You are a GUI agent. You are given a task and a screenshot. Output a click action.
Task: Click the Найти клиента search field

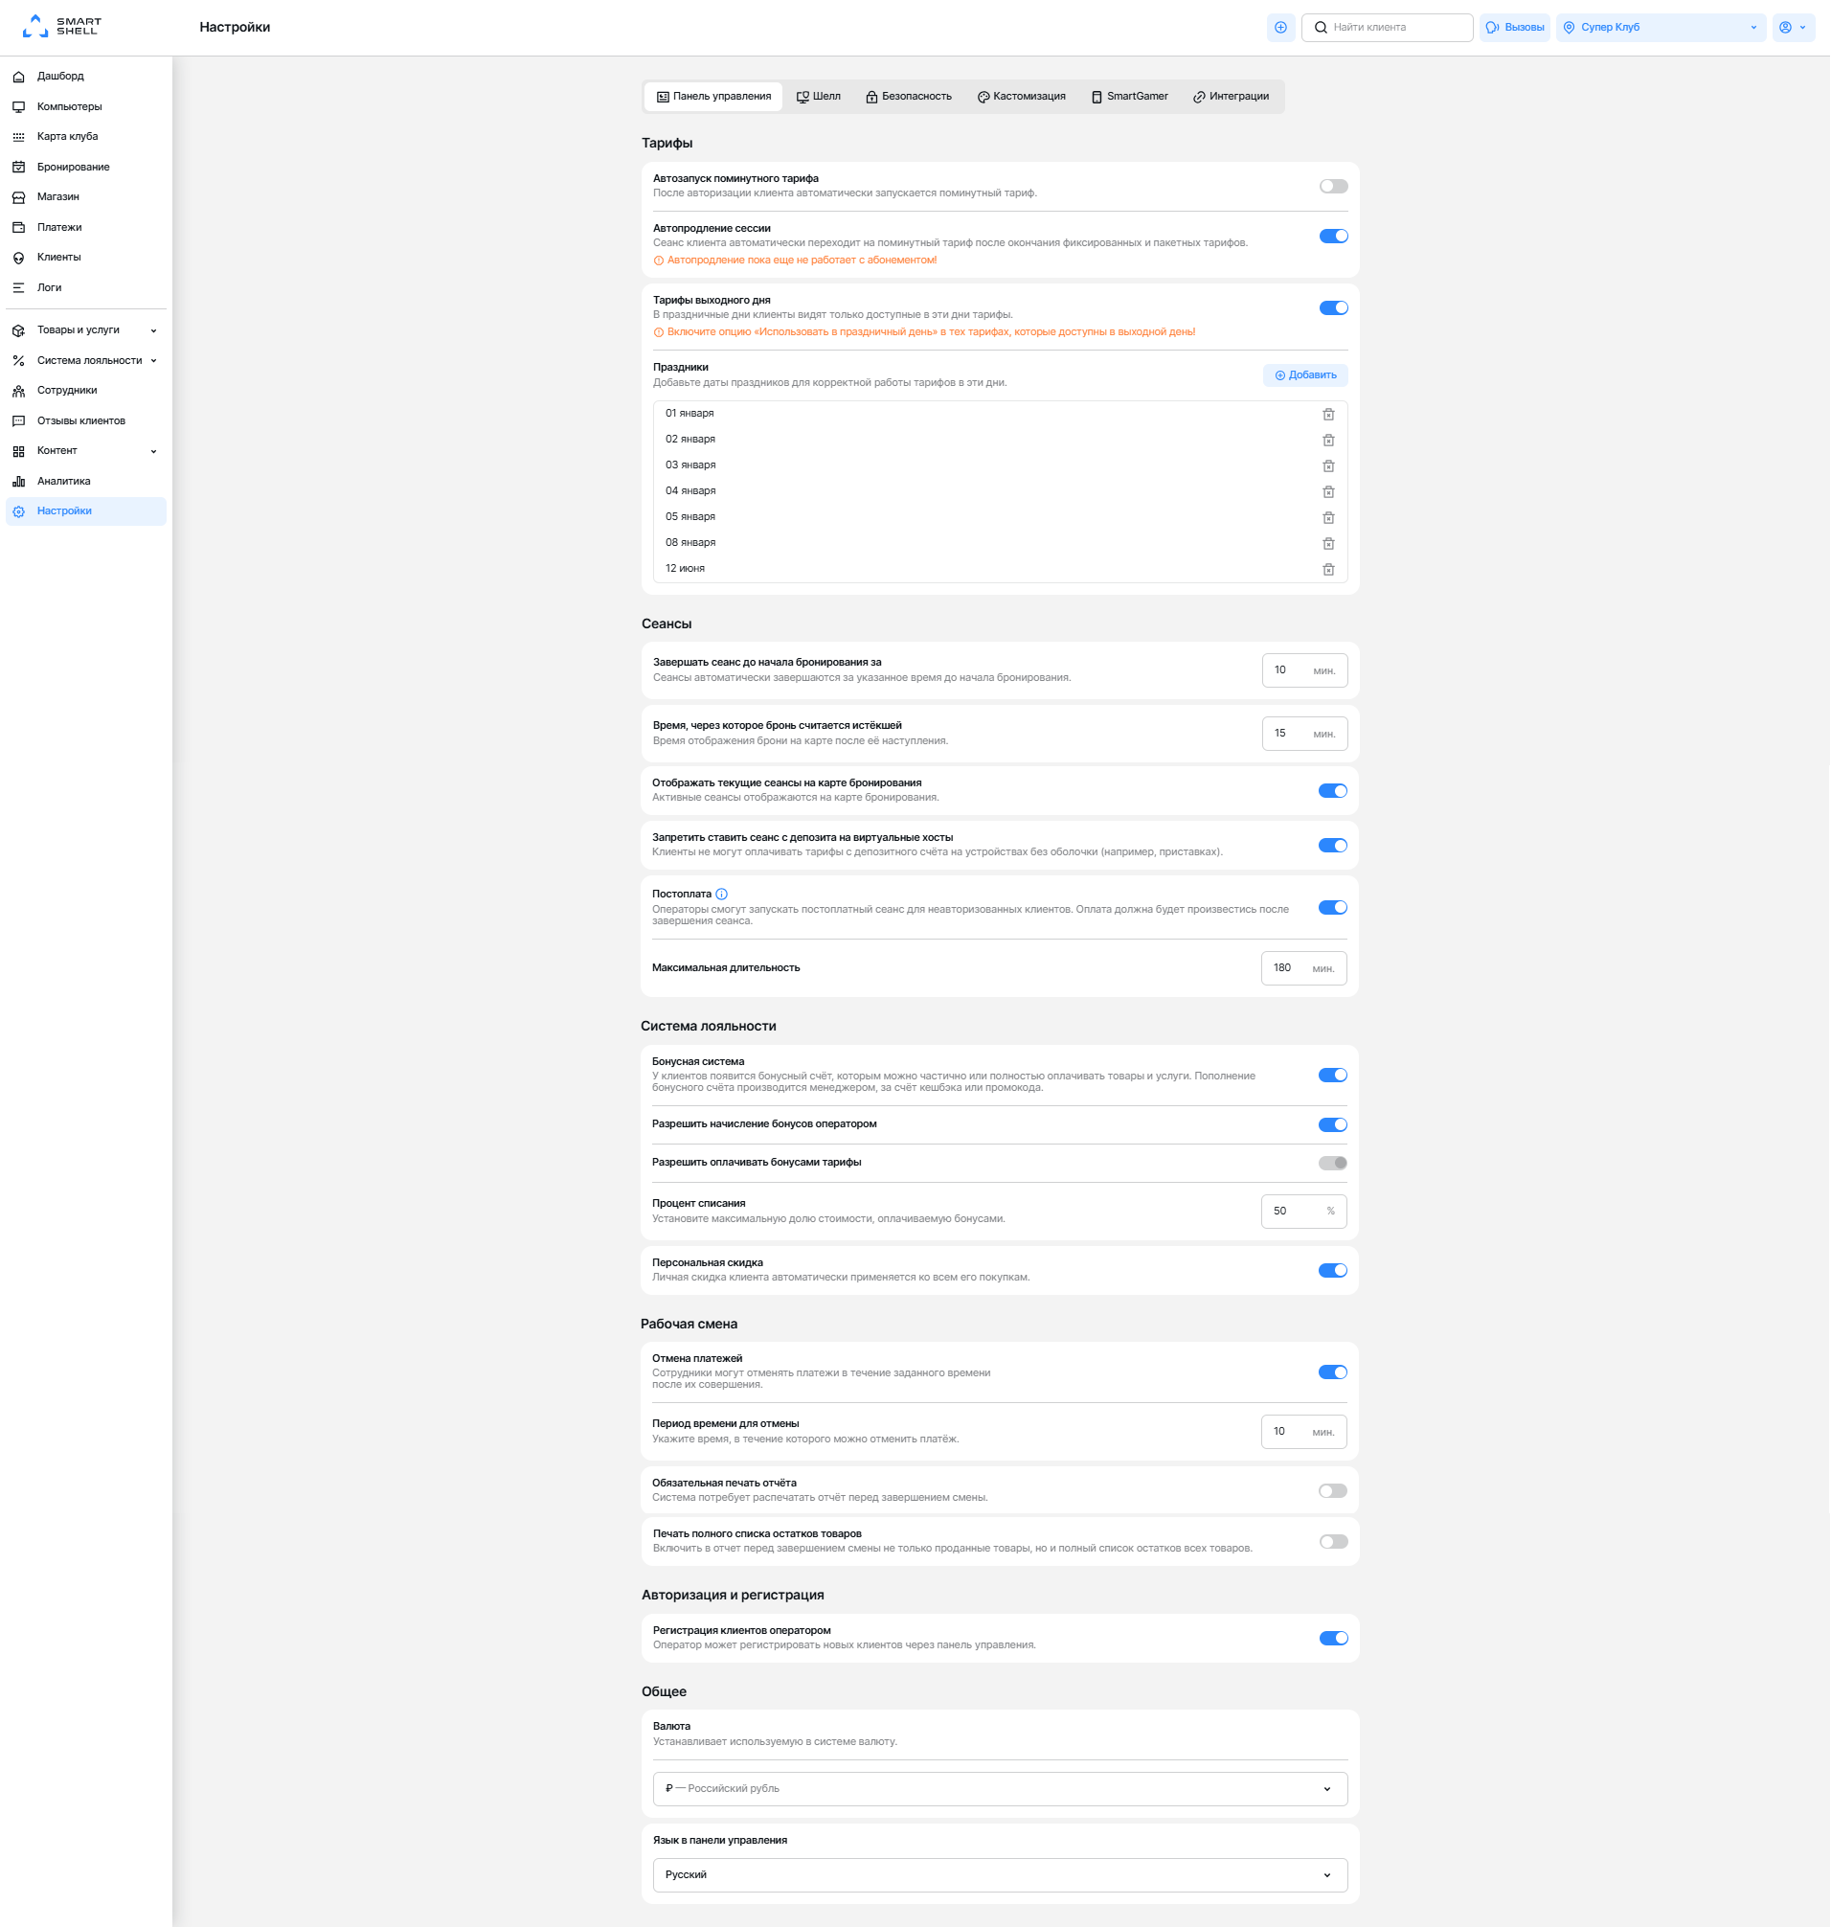(x=1387, y=28)
